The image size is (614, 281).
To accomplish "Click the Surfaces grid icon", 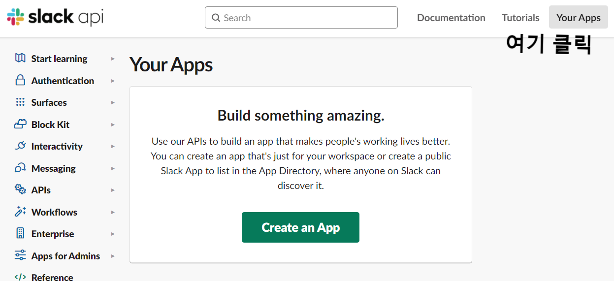I will (20, 102).
